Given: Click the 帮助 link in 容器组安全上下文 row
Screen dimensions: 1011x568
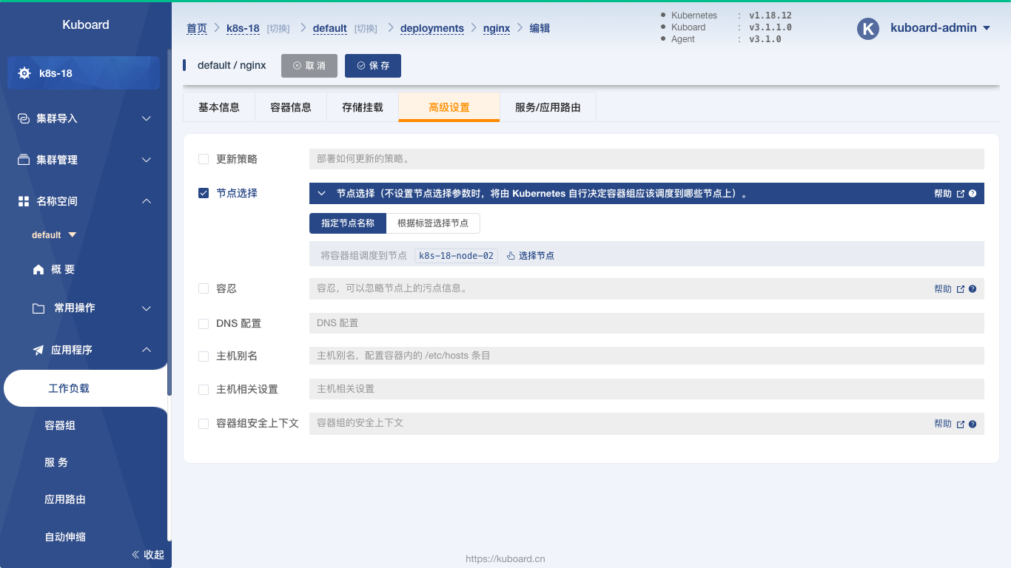Looking at the screenshot, I should point(943,425).
